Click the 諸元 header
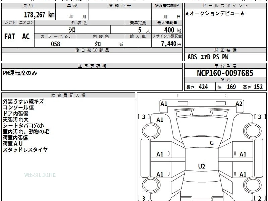268x201 pixels. [225, 80]
